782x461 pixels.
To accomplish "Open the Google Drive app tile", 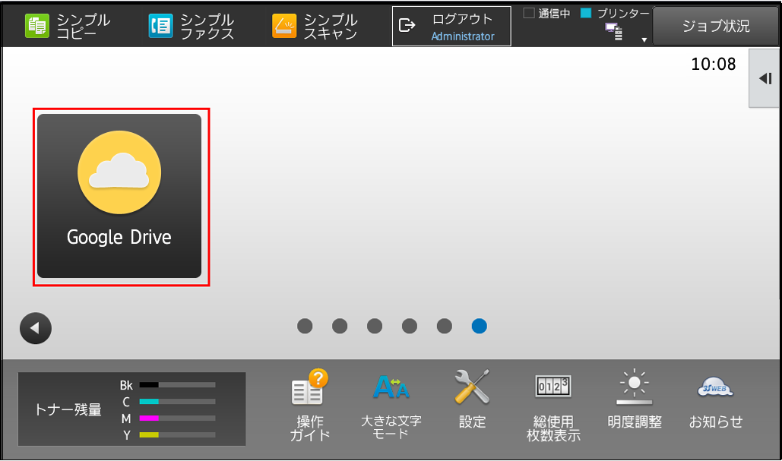I will (119, 196).
